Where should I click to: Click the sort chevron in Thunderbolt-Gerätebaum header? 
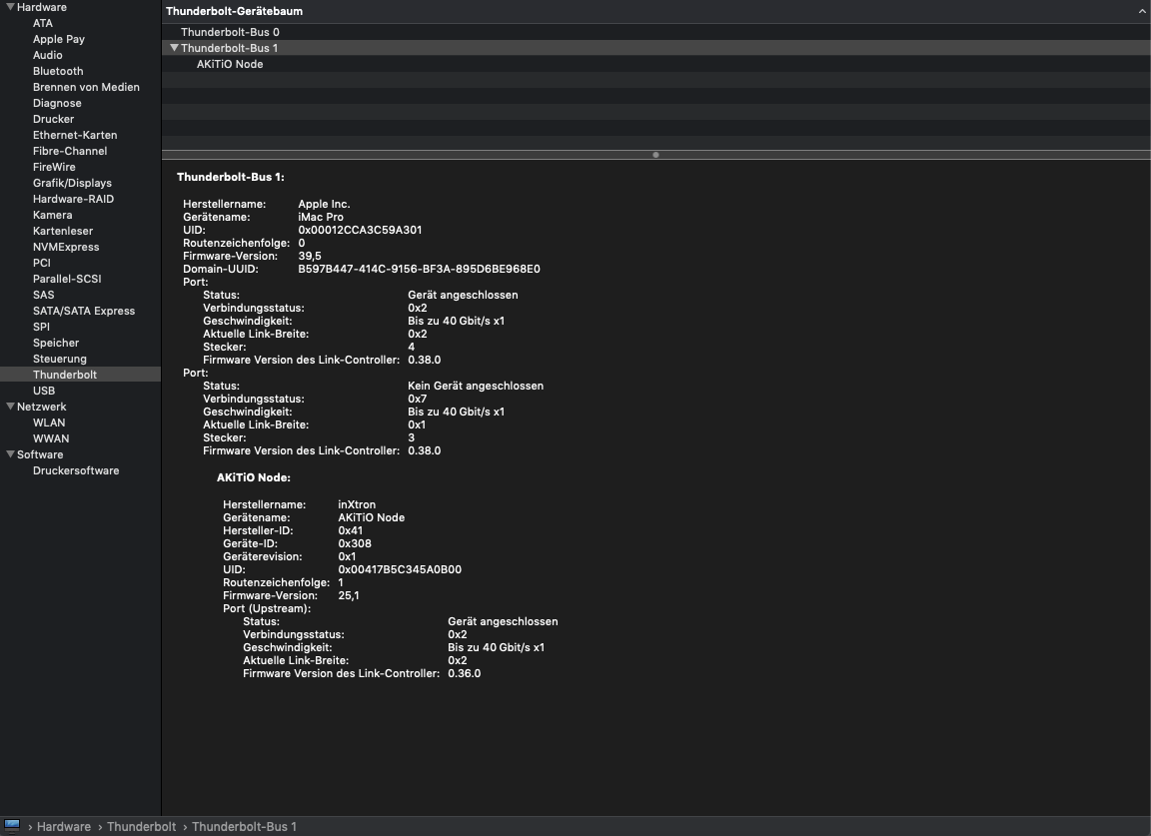[1142, 11]
